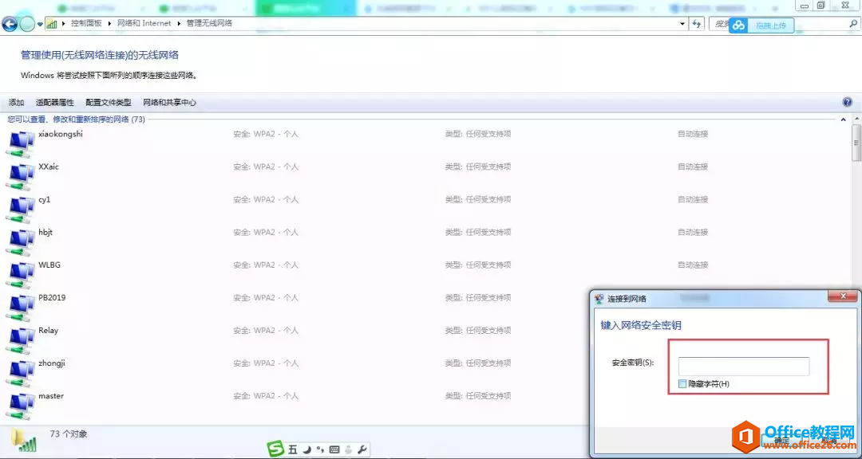Click the PB2019 network name
Viewport: 862px width, 459px height.
click(x=52, y=297)
